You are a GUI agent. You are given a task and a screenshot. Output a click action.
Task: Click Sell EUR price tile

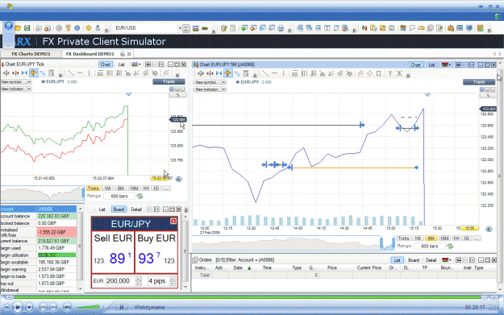[113, 252]
